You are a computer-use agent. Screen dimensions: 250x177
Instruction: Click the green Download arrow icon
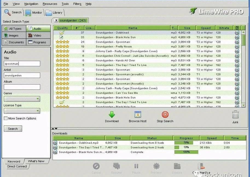[112, 115]
